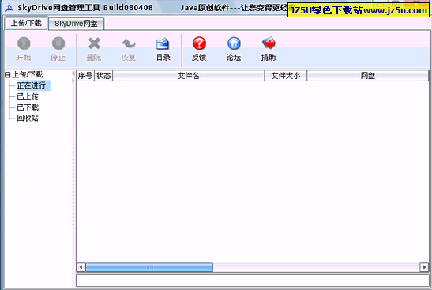
Task: Switch to the 上传/下载 tab
Action: tap(26, 23)
